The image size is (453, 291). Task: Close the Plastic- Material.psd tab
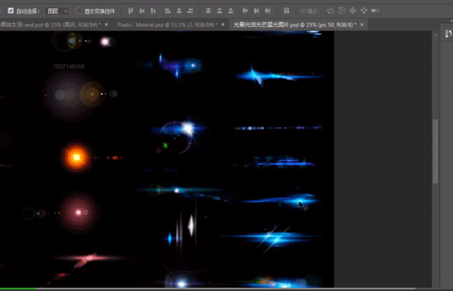(x=223, y=25)
